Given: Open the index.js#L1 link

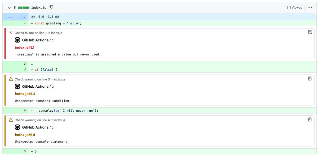Looking at the screenshot, I should click(25, 48).
